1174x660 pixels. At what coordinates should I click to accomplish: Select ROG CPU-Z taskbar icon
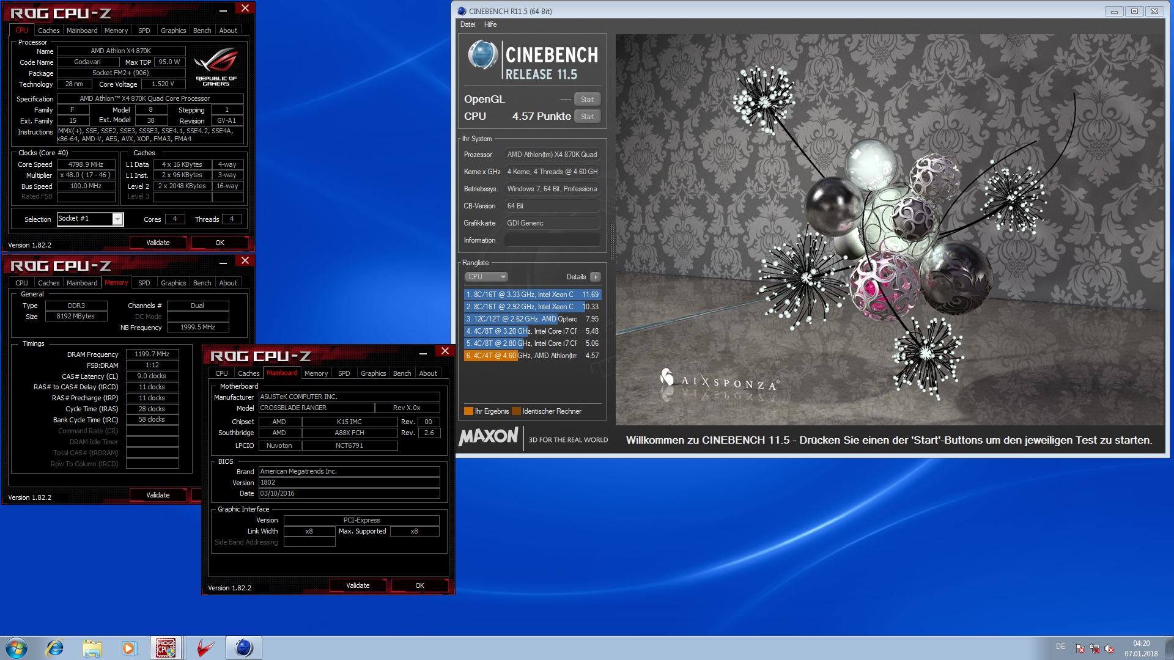point(166,648)
